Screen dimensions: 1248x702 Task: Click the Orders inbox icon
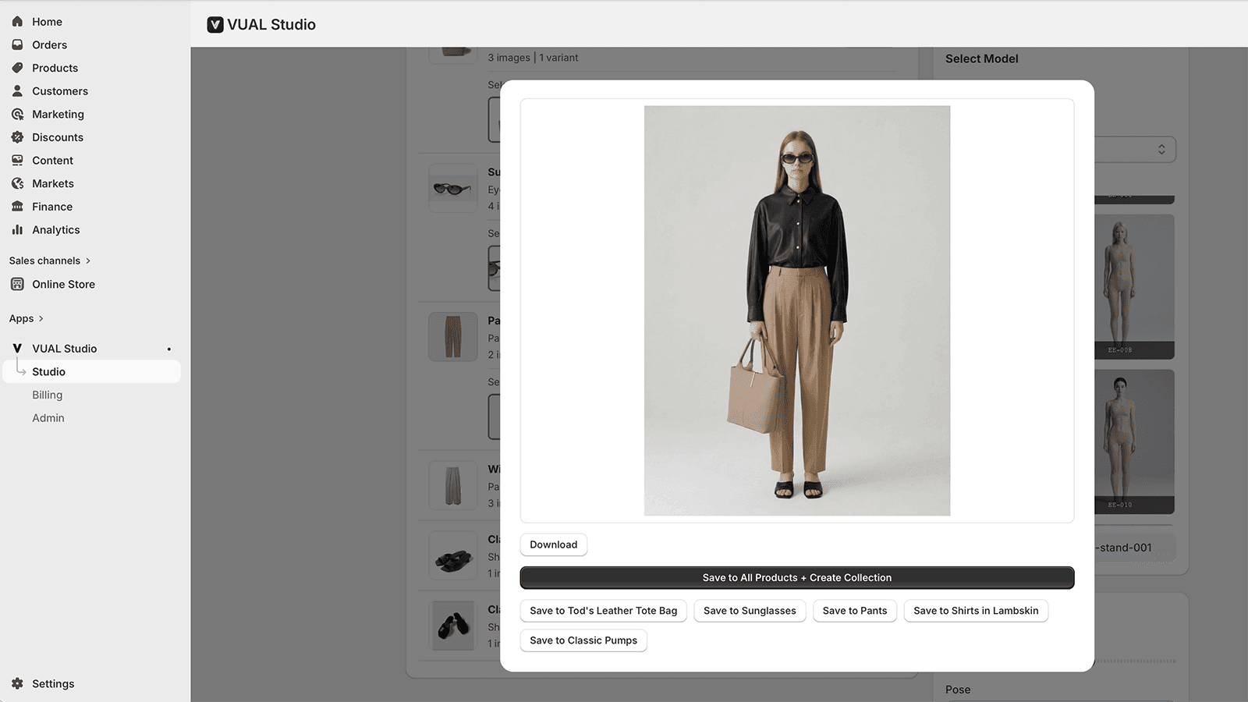[x=17, y=45]
